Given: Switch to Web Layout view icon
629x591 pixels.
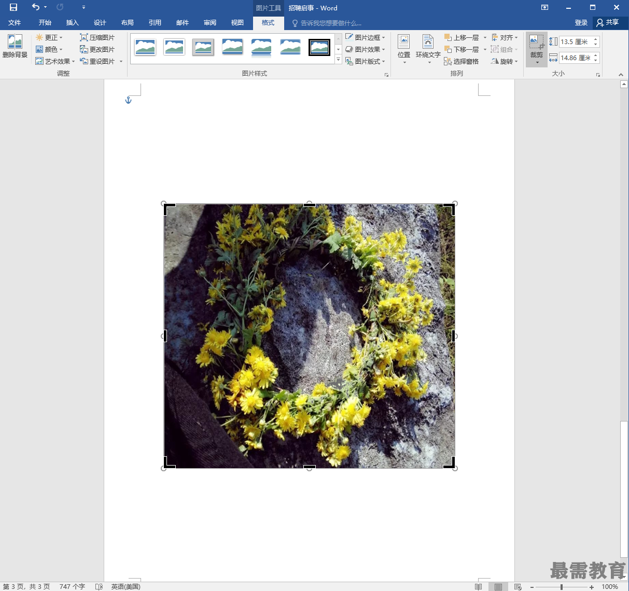Looking at the screenshot, I should point(518,586).
